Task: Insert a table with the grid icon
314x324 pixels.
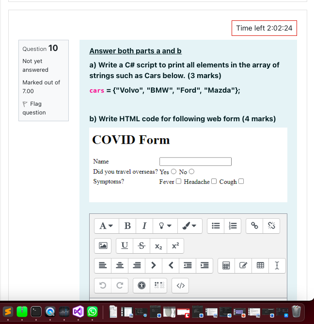Action: [x=260, y=265]
